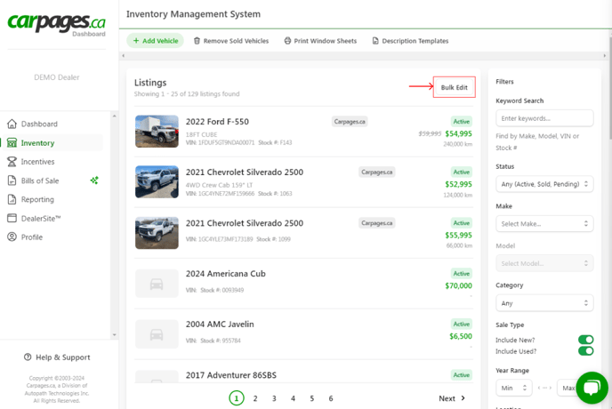The width and height of the screenshot is (612, 409).
Task: Toggle the Include Used switch
Action: [586, 351]
